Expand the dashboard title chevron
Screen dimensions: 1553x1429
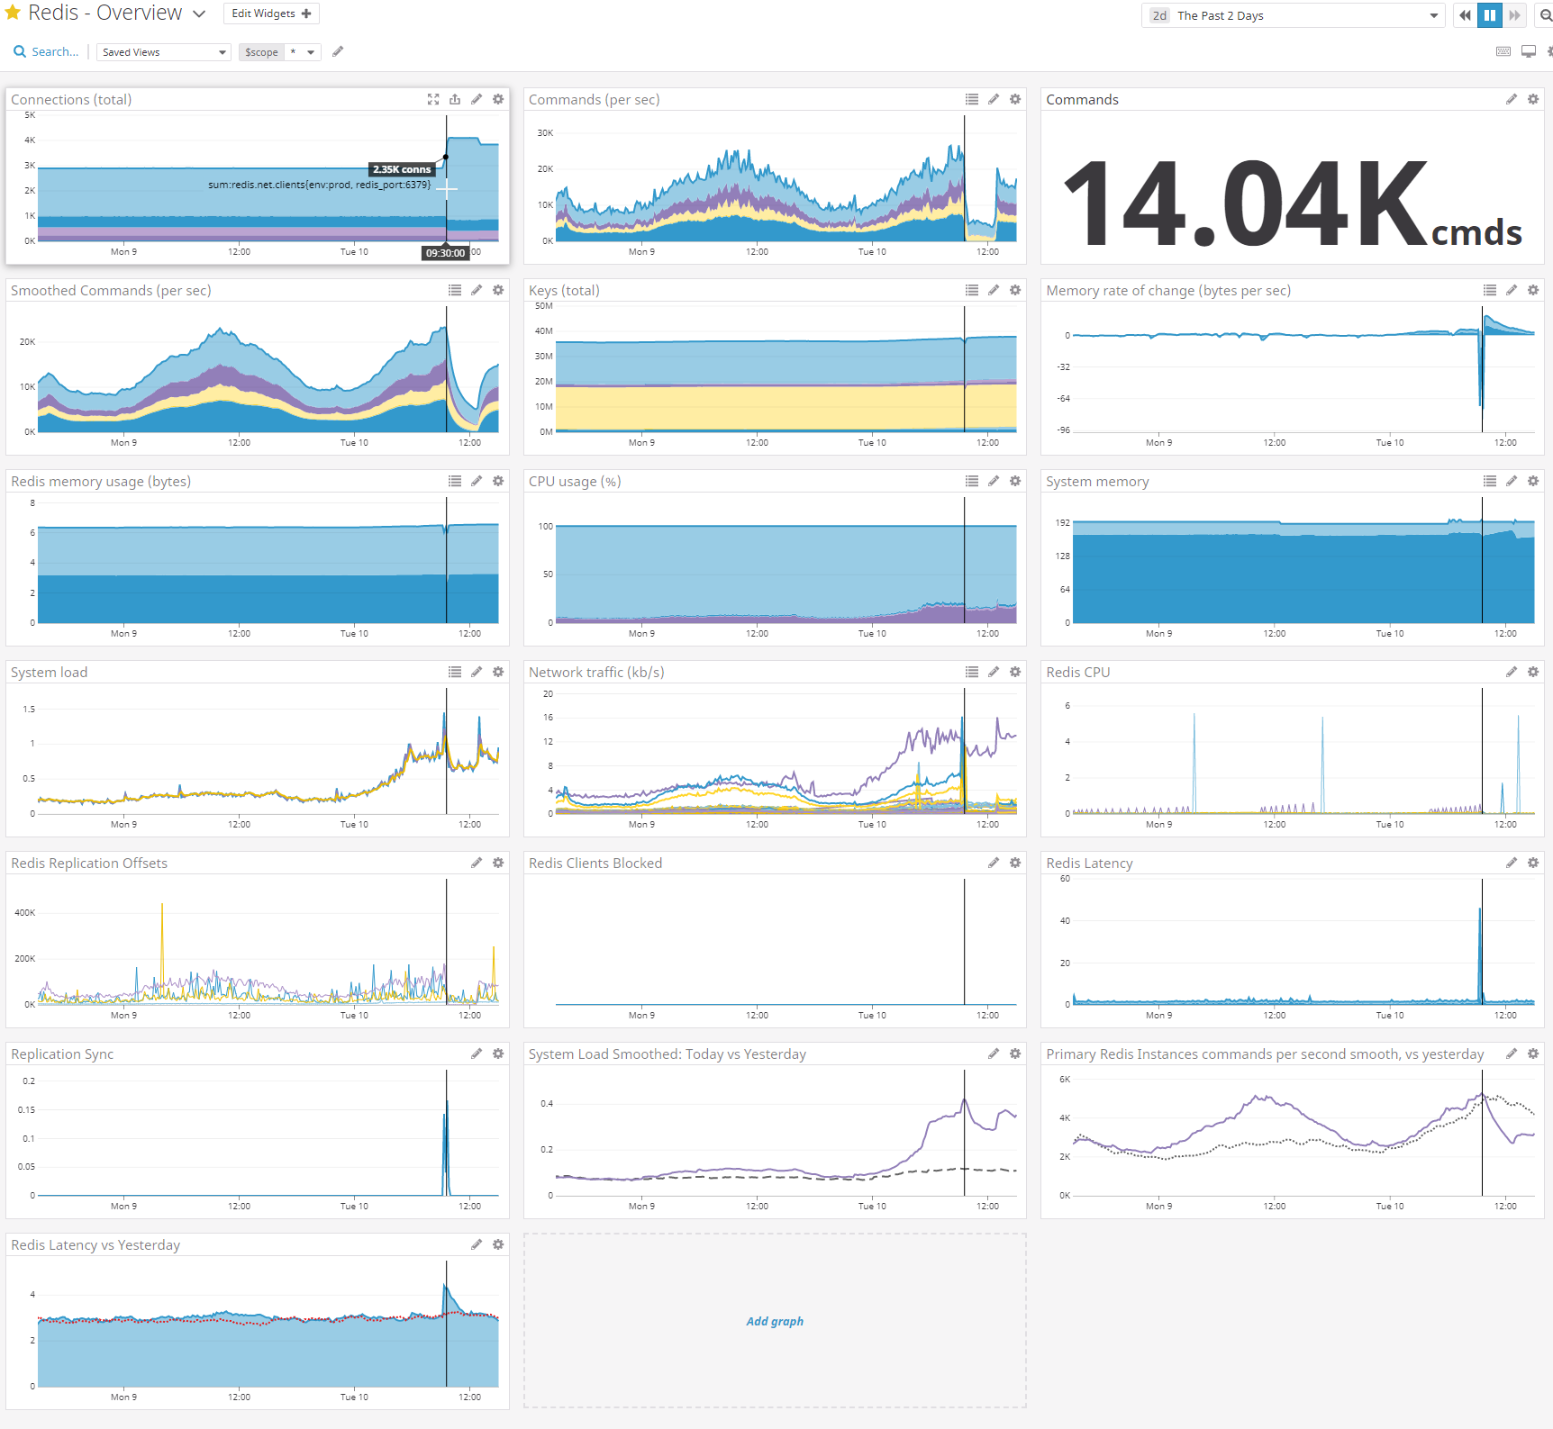click(199, 14)
